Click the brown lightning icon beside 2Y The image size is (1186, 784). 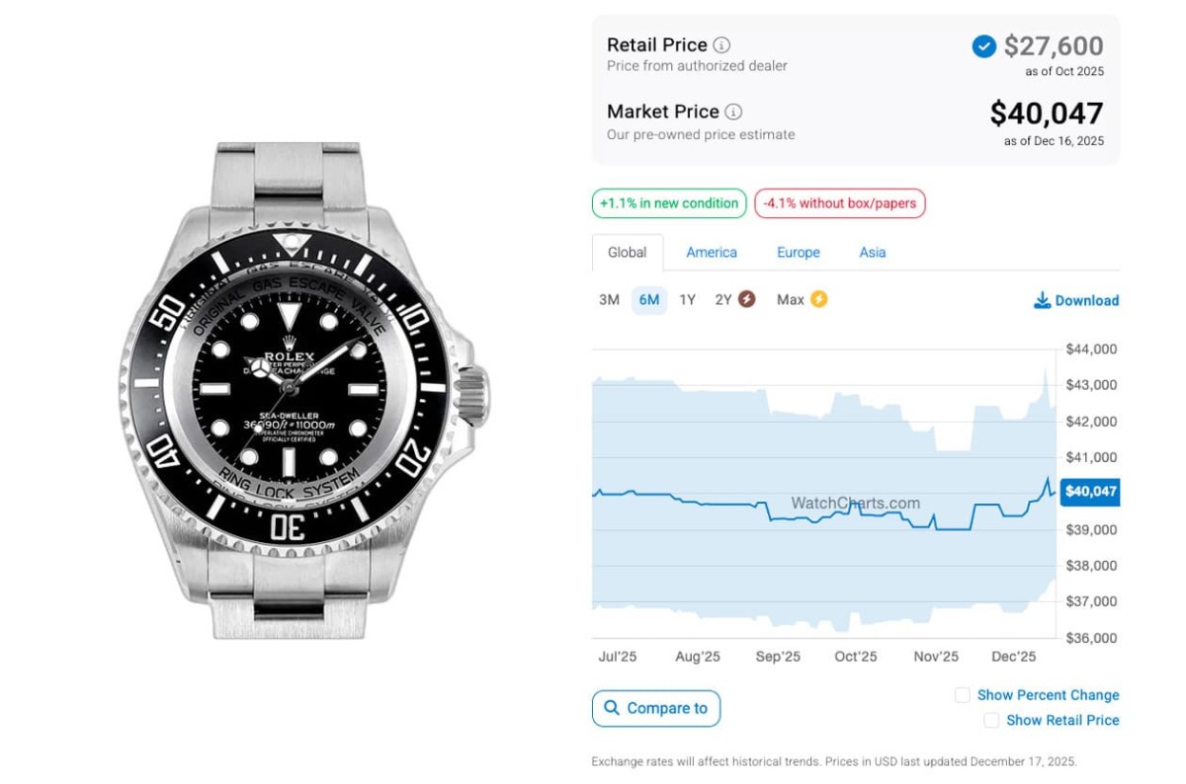(747, 299)
